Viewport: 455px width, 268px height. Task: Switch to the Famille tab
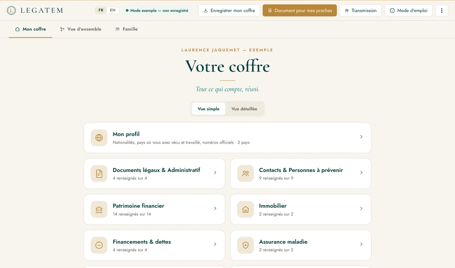point(126,29)
